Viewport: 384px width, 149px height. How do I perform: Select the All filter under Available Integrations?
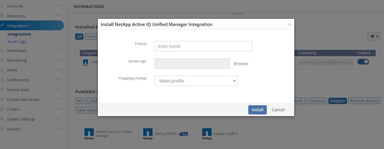[79, 101]
